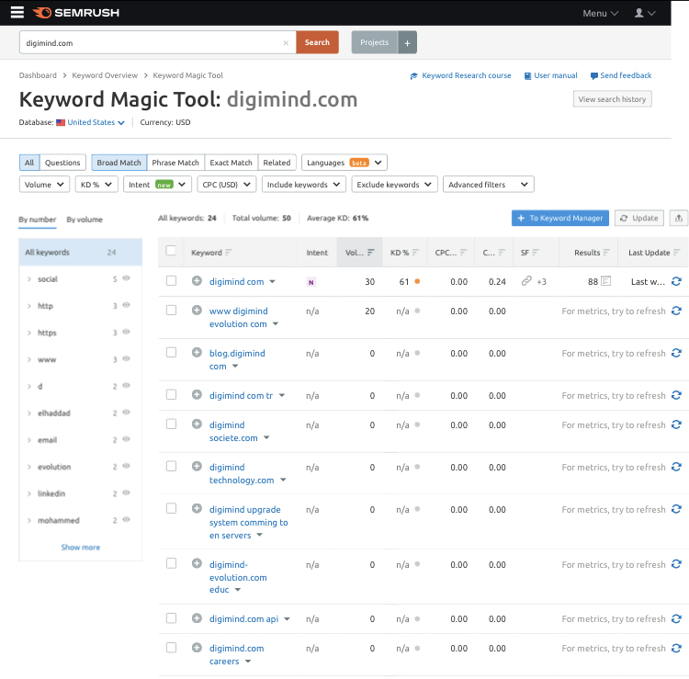Open the Intent filter dropdown
This screenshot has height=679, width=689.
coord(157,185)
